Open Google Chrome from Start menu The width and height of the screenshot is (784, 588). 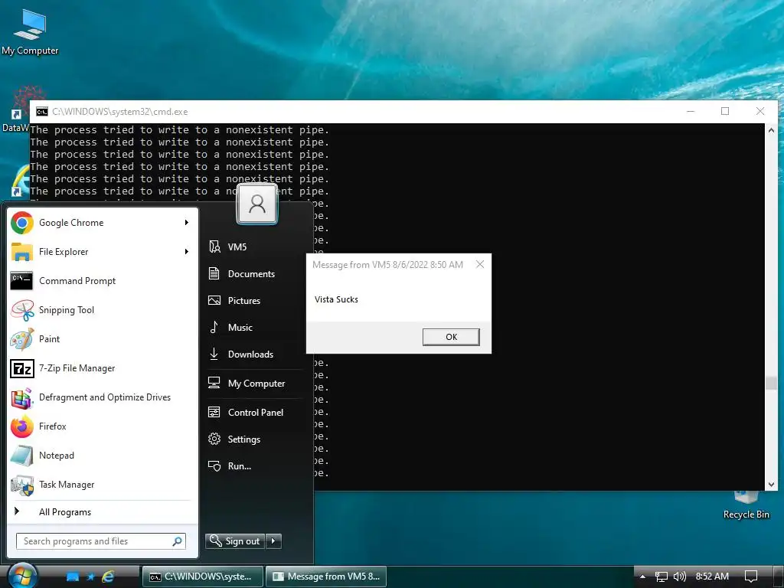(103, 223)
